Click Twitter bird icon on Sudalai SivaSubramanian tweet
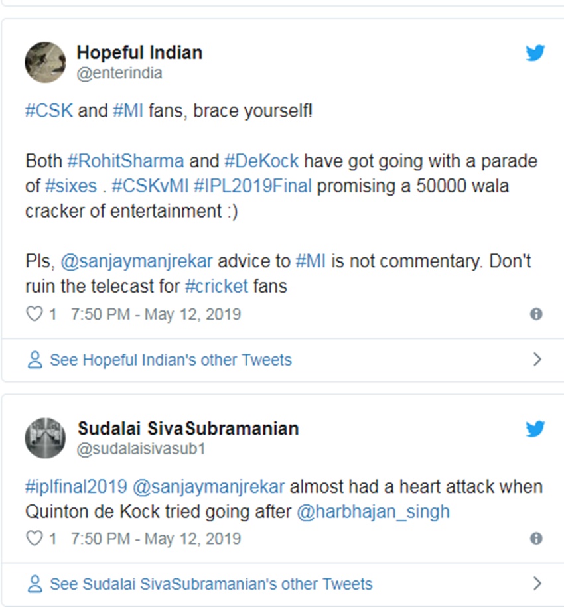Viewport: 564px width, 607px height. [x=535, y=429]
